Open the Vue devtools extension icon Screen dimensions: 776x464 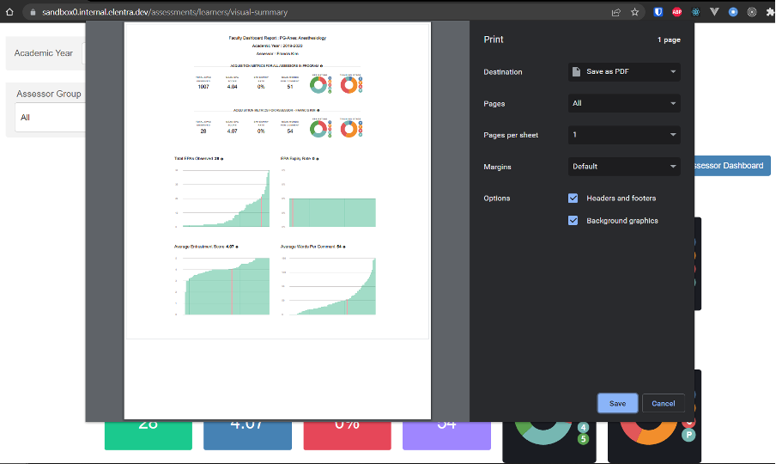(713, 12)
